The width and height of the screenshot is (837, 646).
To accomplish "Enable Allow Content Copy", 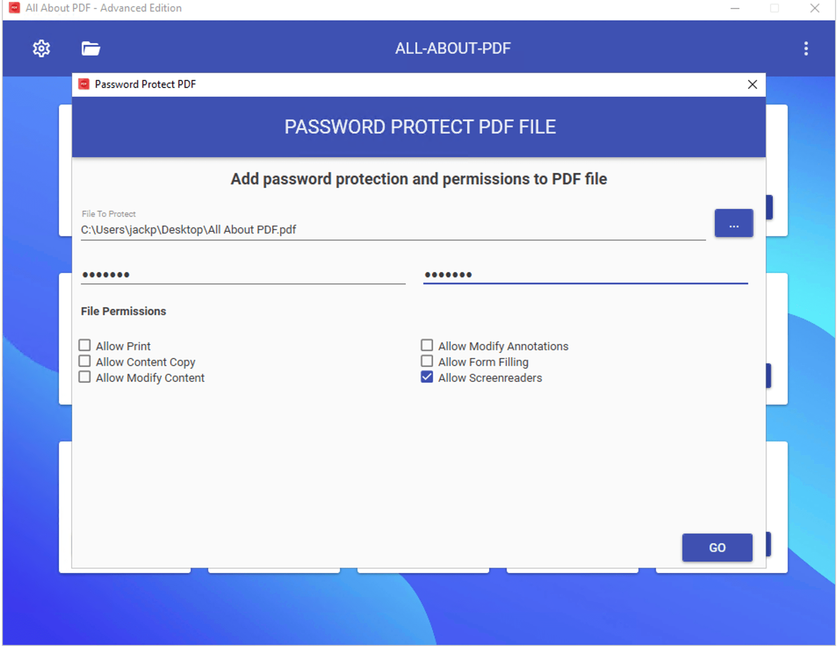I will [85, 361].
